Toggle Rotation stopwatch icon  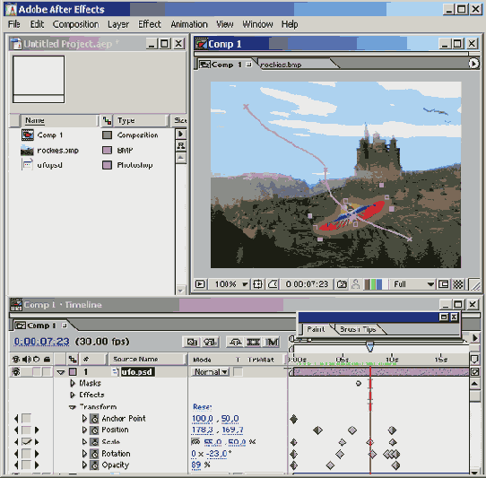coord(94,454)
